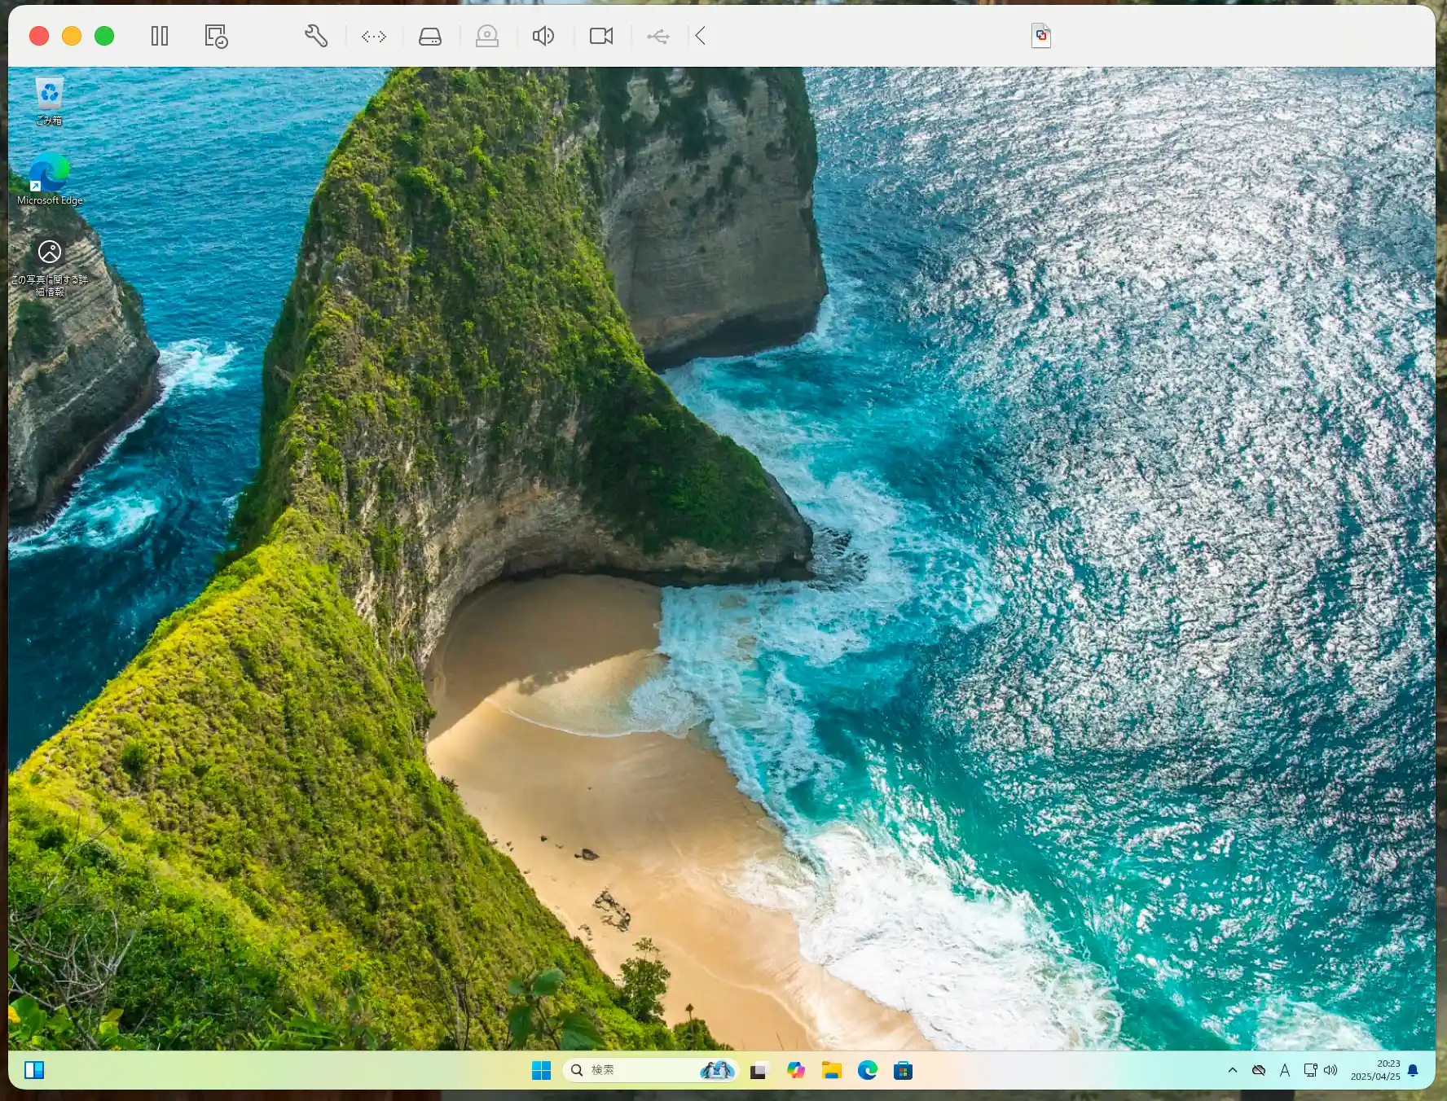The image size is (1447, 1101).
Task: Enter full screen with green button
Action: tap(104, 36)
